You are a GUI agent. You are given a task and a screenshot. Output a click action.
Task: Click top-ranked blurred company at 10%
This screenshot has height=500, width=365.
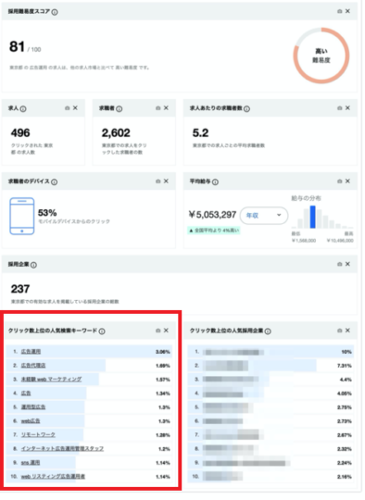(271, 352)
